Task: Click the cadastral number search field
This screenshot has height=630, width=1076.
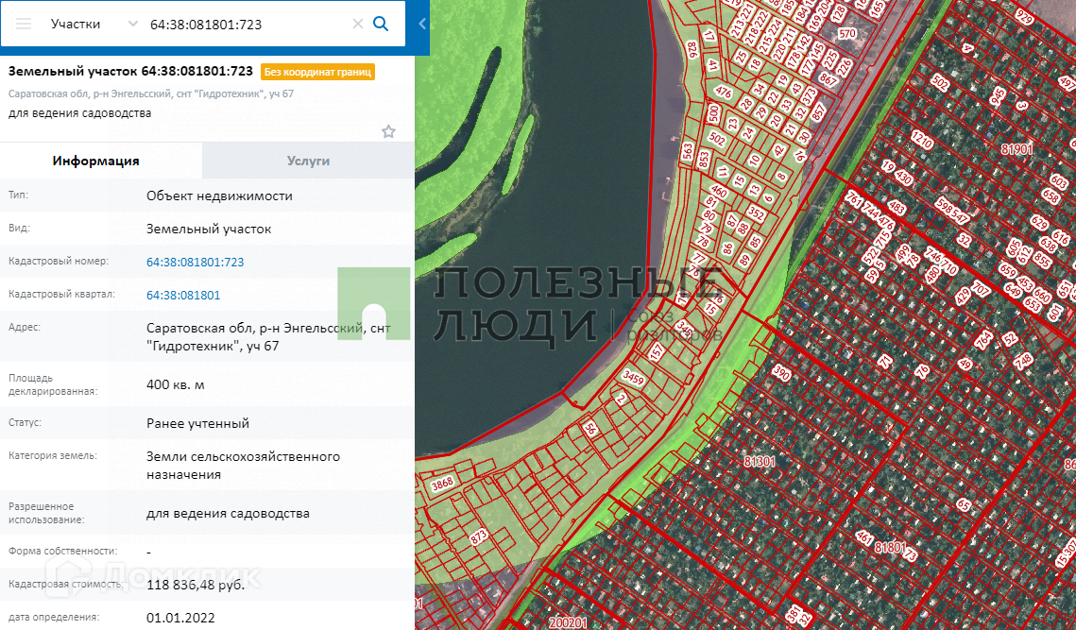Action: point(248,24)
